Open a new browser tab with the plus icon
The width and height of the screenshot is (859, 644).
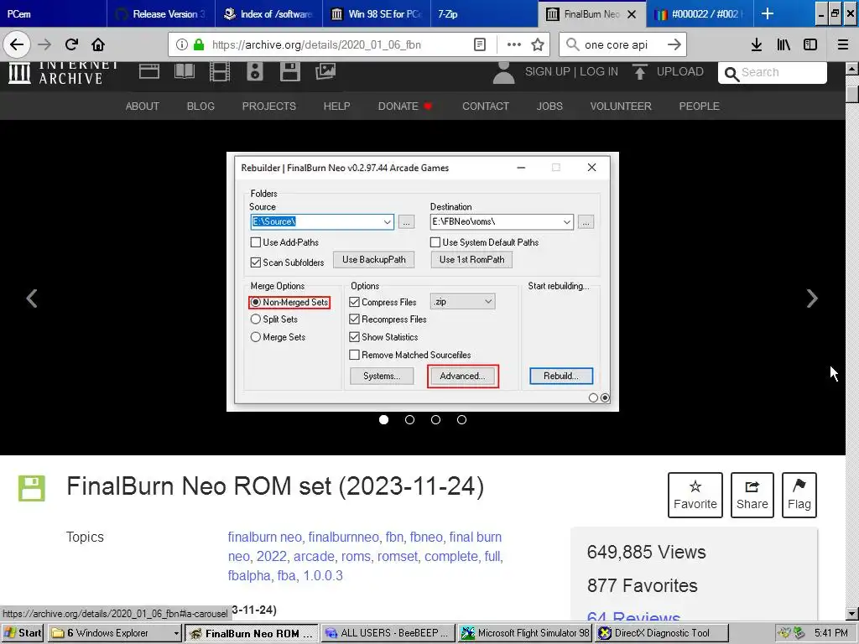(768, 13)
